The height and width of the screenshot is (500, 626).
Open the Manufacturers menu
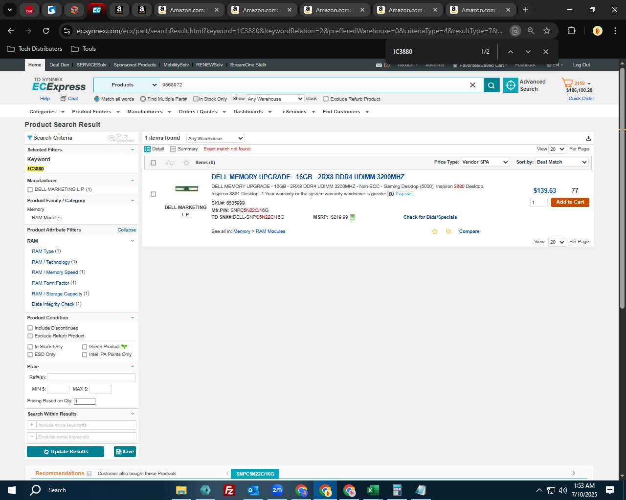click(x=149, y=112)
